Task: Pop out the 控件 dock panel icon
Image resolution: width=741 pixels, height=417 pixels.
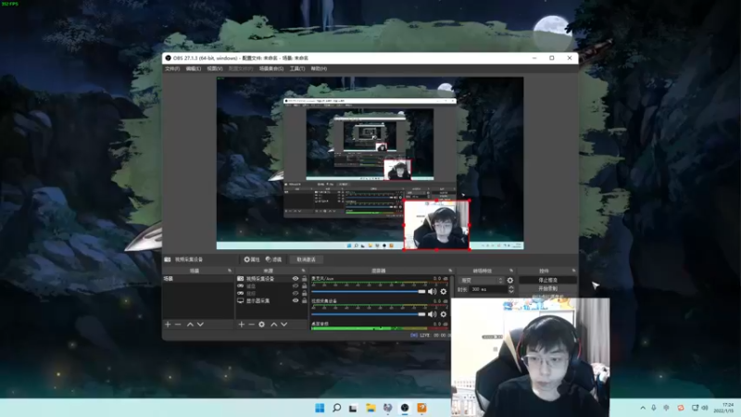Action: 573,271
